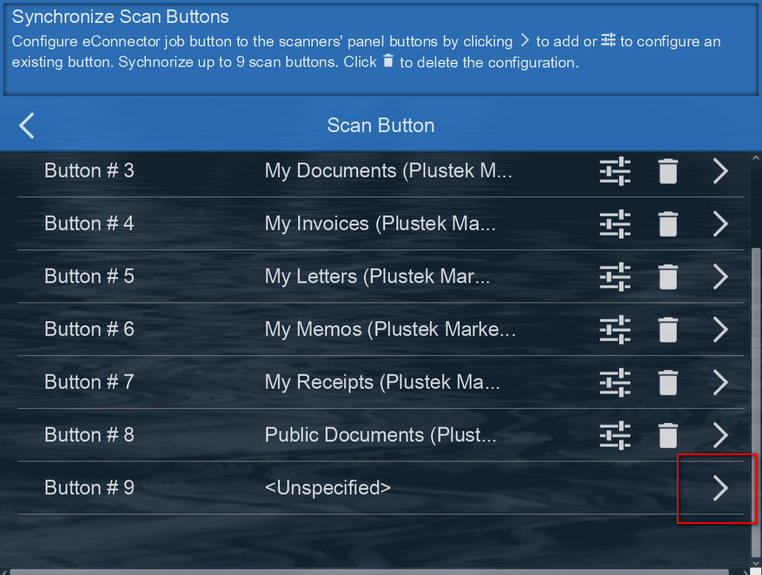Screen dimensions: 762x575
Task: Trash the My Letters configuration
Action: tap(668, 277)
